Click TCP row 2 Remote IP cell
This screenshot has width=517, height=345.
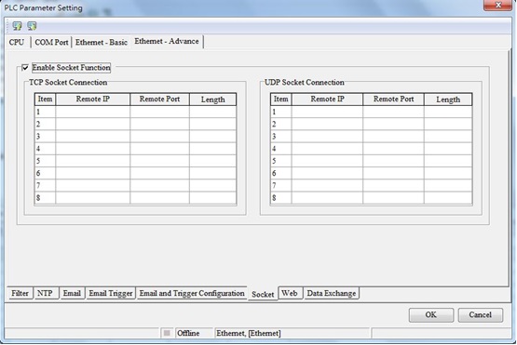click(x=93, y=124)
